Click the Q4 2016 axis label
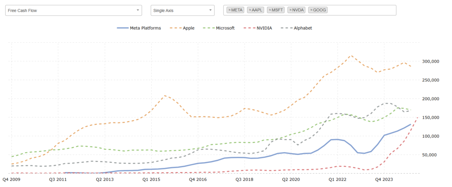The height and width of the screenshot is (187, 452). 198,180
